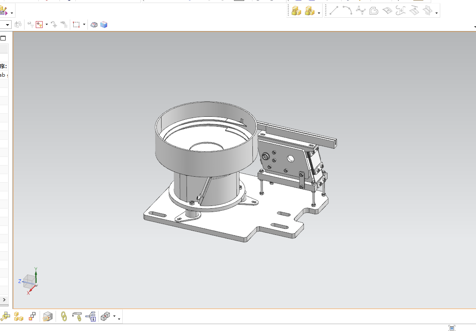Click the greyed cube chain selection icon
The height and width of the screenshot is (331, 476).
coord(18,24)
